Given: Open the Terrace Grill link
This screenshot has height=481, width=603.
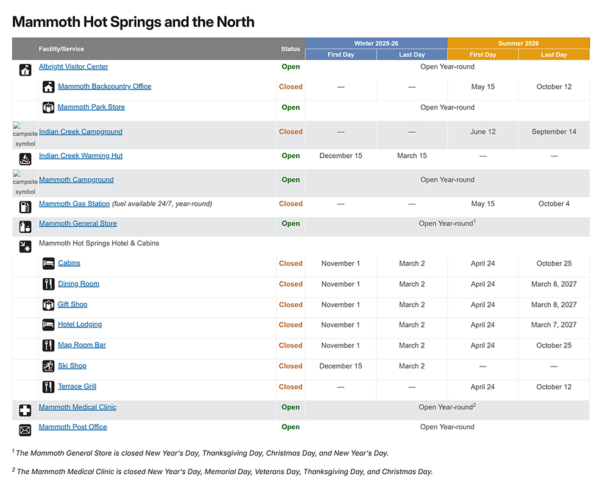Looking at the screenshot, I should (77, 387).
